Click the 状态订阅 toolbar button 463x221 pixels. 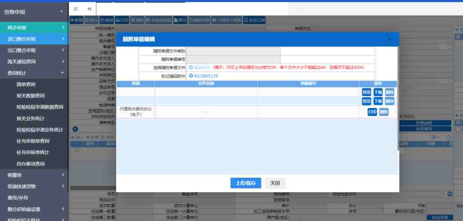(254, 20)
